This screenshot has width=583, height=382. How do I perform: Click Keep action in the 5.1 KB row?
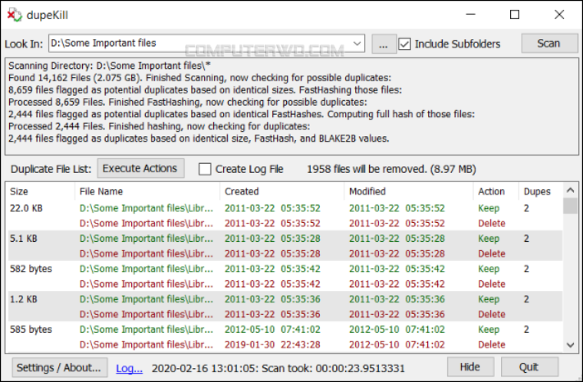pyautogui.click(x=489, y=239)
